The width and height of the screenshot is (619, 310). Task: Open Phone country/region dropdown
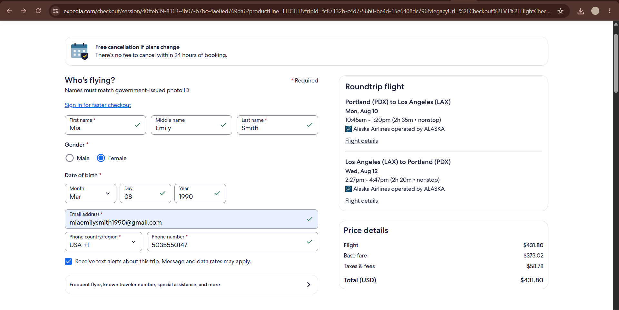tap(103, 242)
